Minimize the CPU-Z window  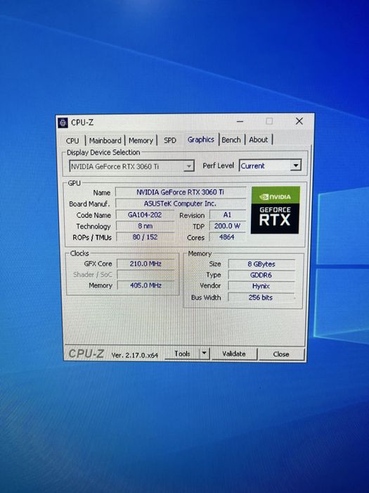tap(240, 121)
